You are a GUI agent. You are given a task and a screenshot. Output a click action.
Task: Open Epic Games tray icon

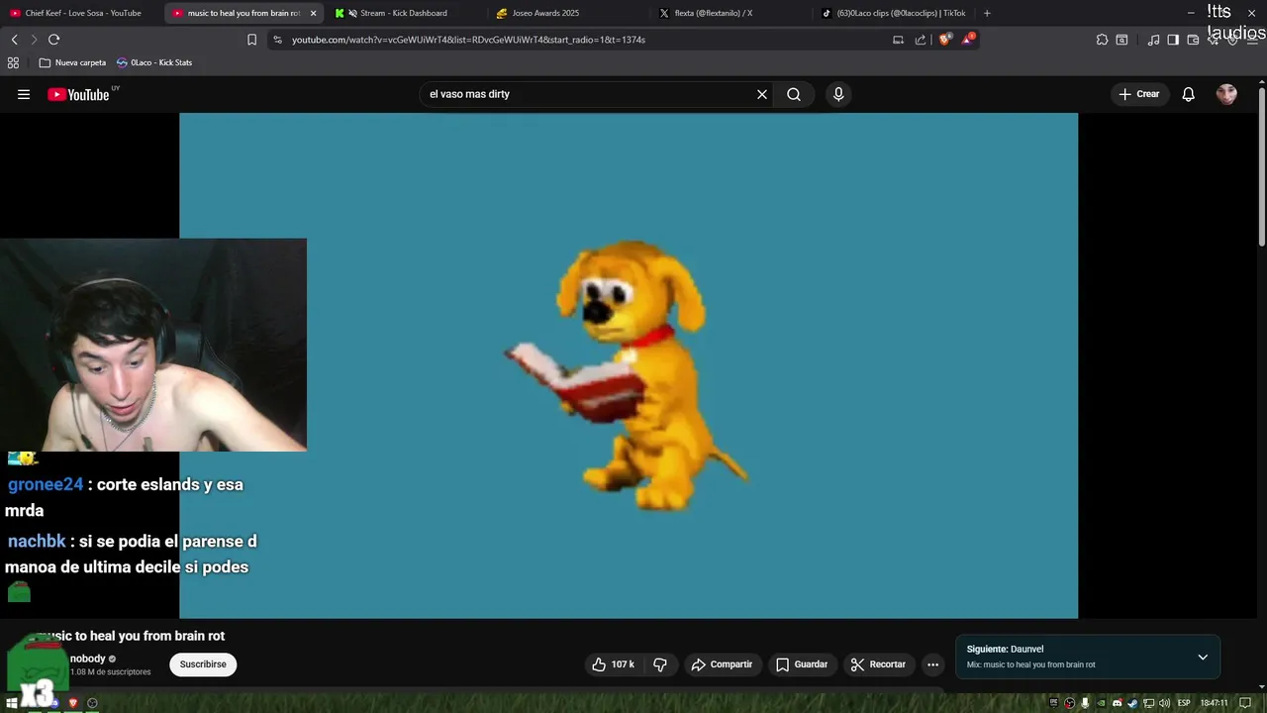(x=1054, y=703)
